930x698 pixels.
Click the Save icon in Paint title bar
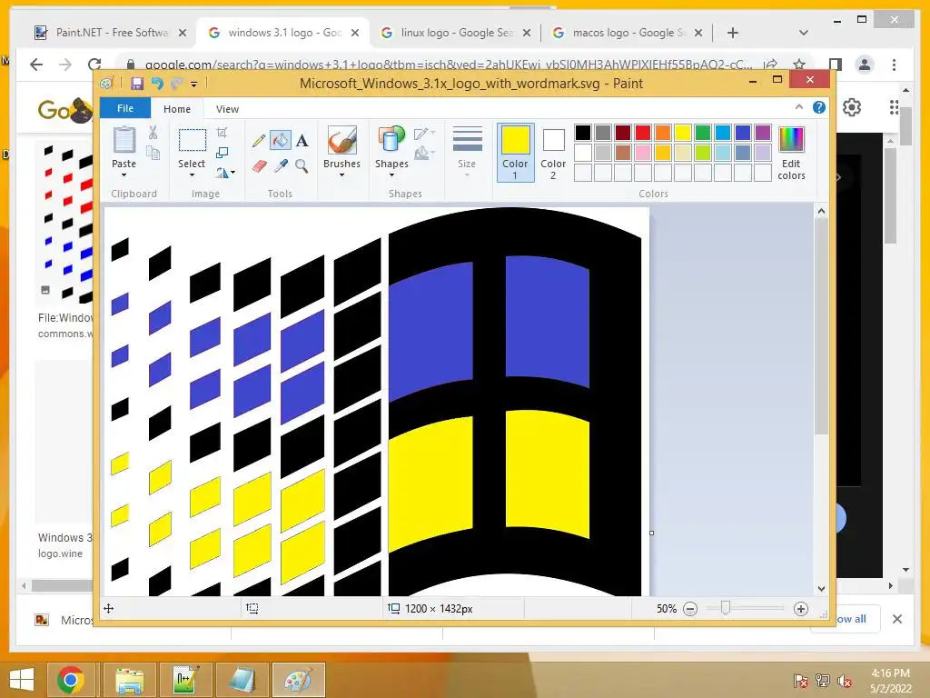point(137,84)
